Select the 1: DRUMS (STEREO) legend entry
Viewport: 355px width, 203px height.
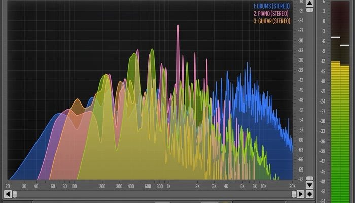point(271,6)
